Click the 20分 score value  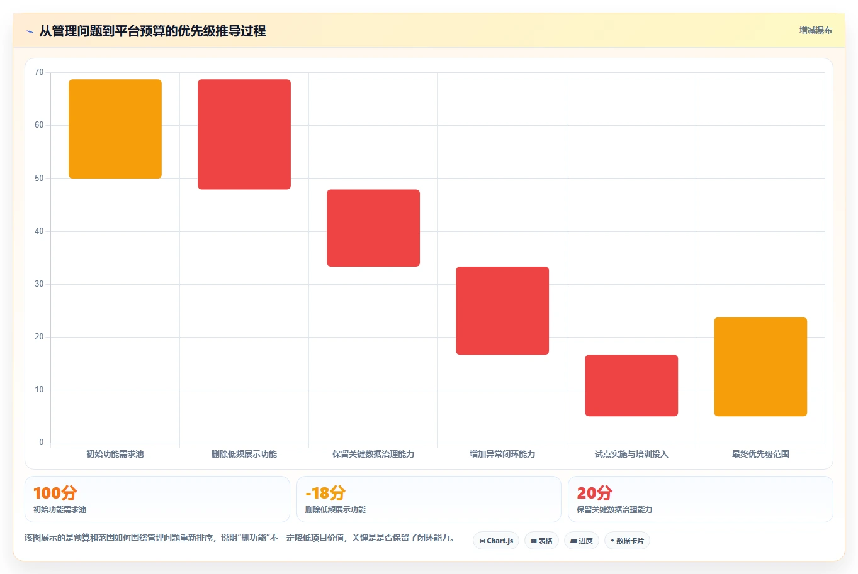tap(594, 493)
